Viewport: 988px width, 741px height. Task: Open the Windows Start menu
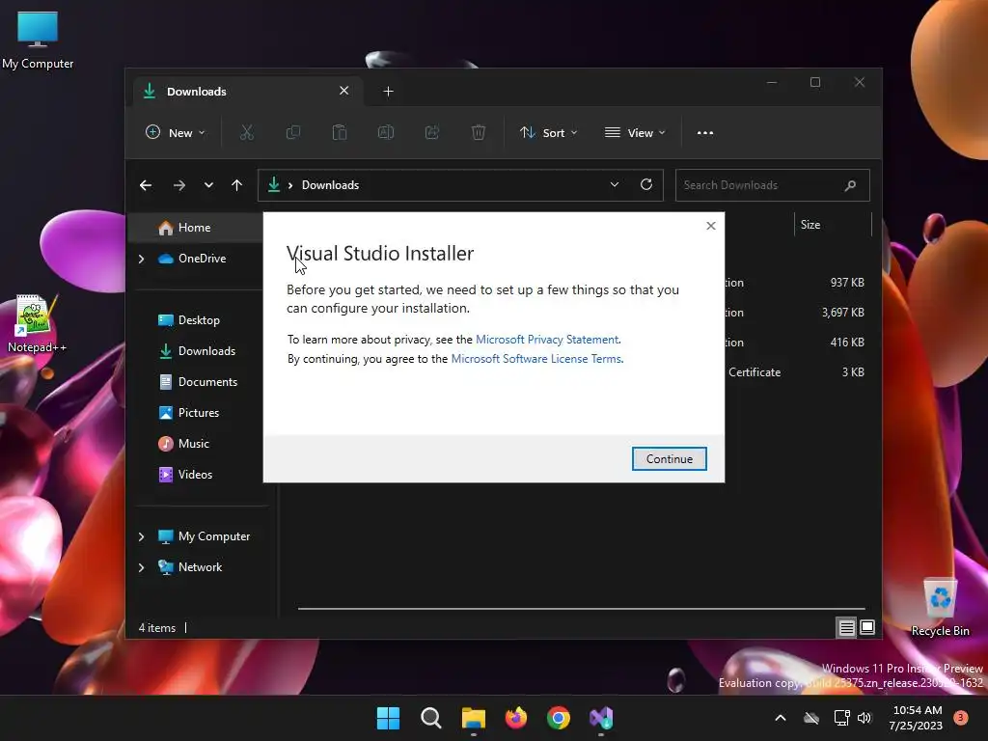coord(388,718)
